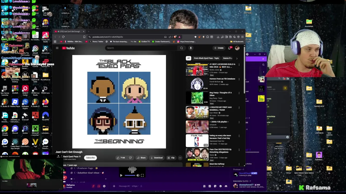Open options for Horrors From an FBI Database
Viewport: 346px width, 194px height.
click(x=239, y=79)
